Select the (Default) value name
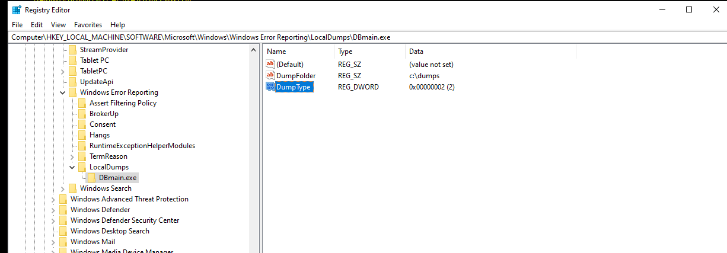This screenshot has width=727, height=253. 290,64
